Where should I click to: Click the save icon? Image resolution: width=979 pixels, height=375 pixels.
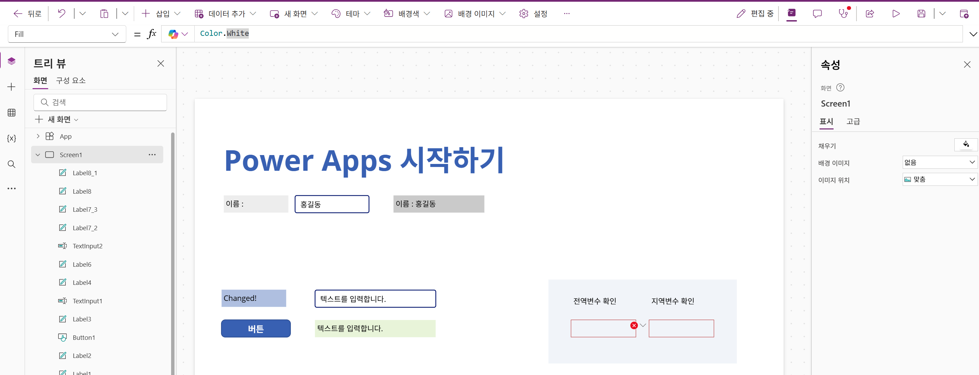click(921, 14)
